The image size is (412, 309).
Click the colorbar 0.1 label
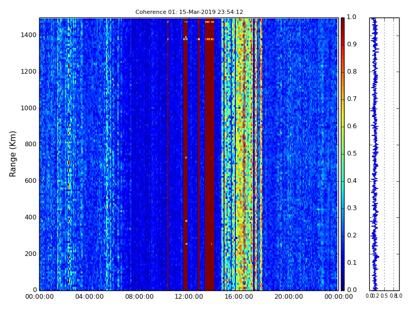click(352, 263)
